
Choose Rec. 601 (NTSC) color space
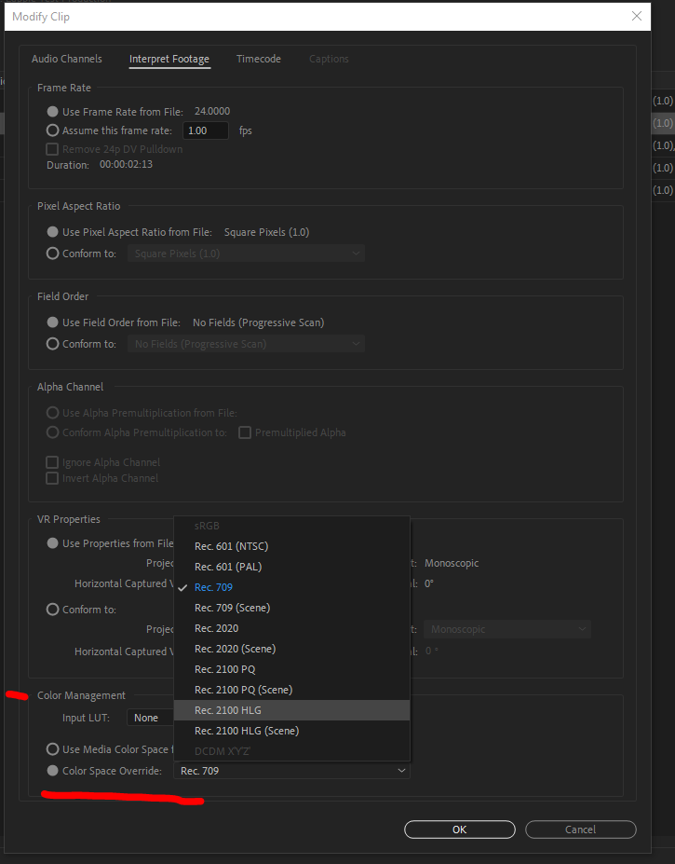coord(231,546)
